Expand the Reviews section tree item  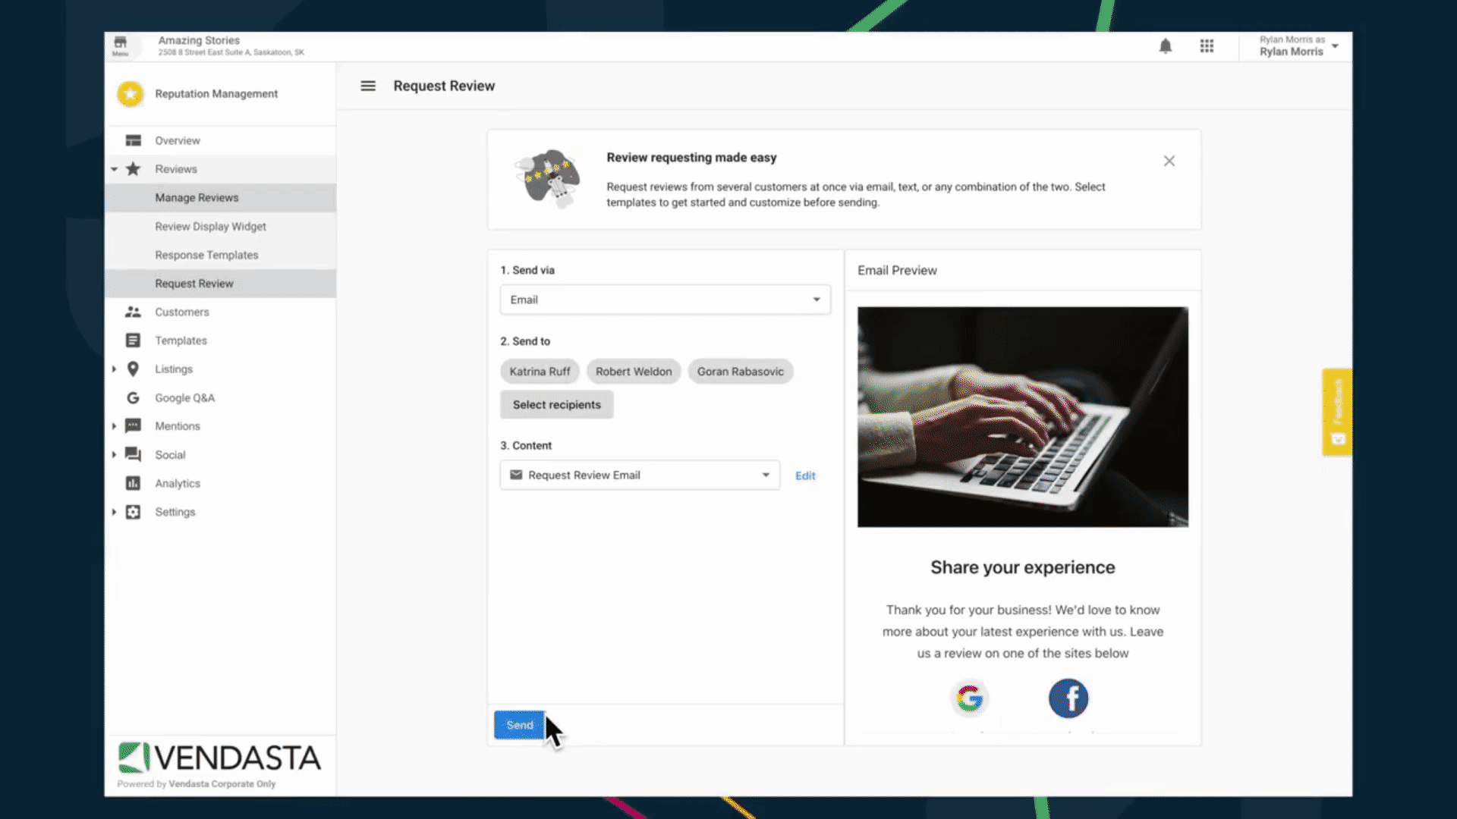[x=113, y=168]
